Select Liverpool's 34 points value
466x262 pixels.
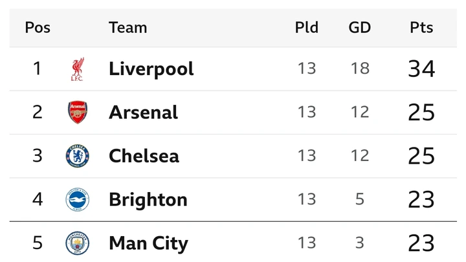pyautogui.click(x=421, y=69)
